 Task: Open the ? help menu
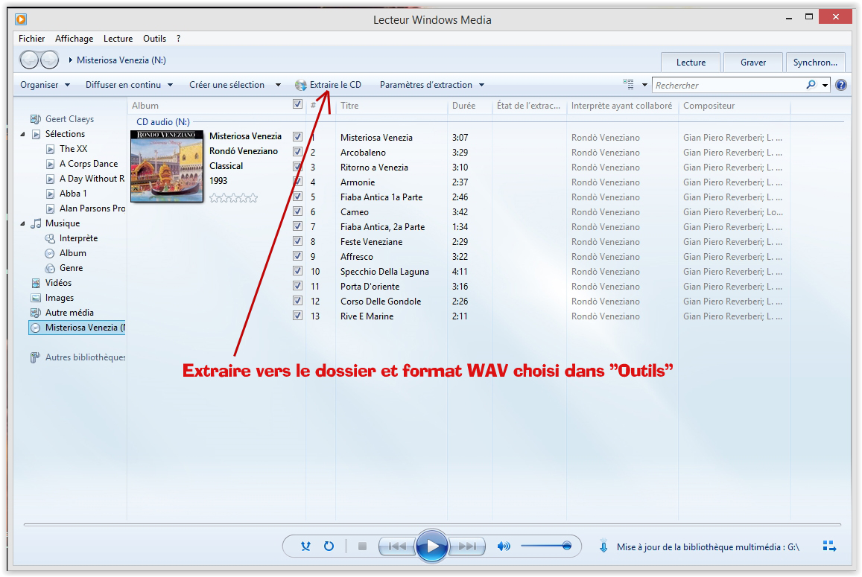[179, 39]
